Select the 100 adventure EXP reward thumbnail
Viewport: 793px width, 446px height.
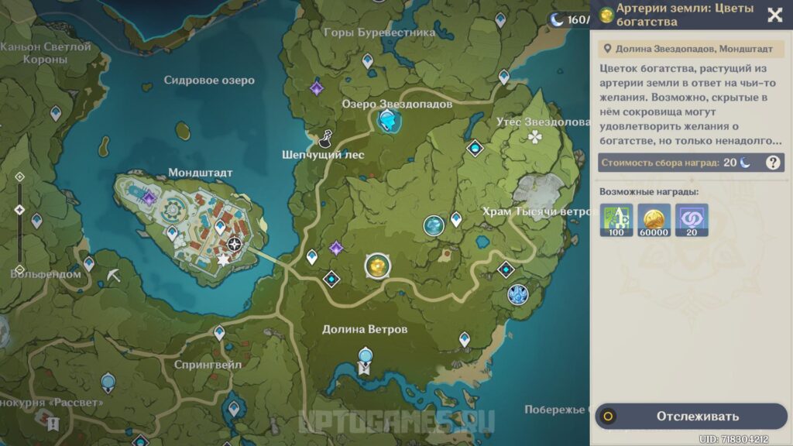pyautogui.click(x=616, y=220)
